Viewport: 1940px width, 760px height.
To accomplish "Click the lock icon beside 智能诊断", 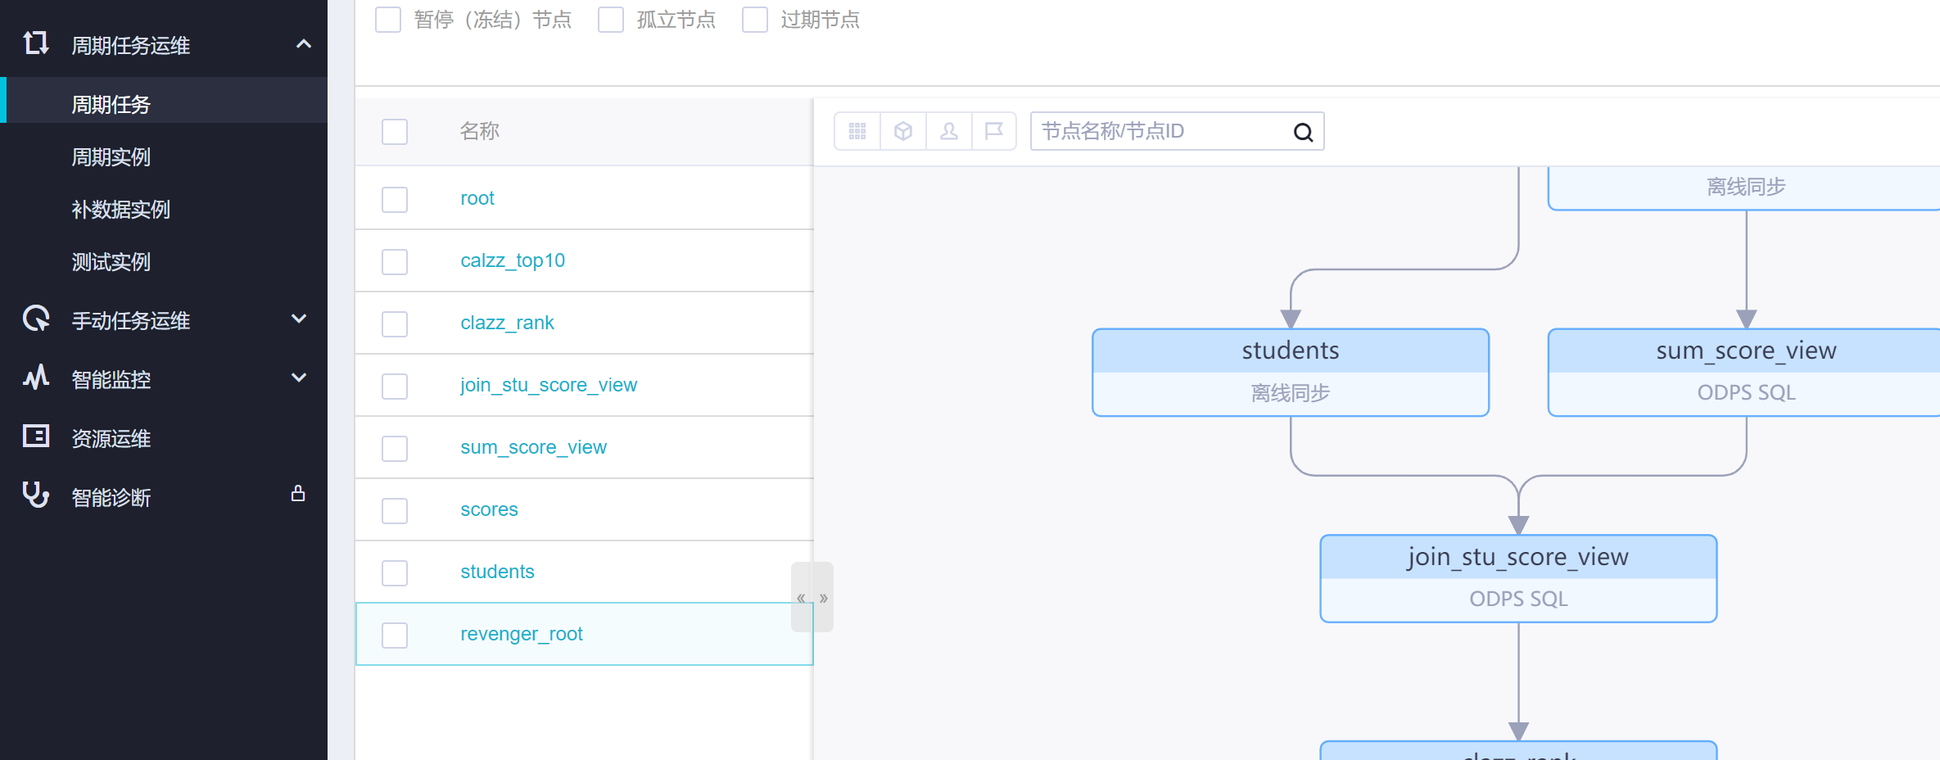I will [x=298, y=494].
